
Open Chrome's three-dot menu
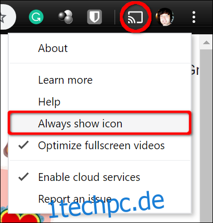[194, 17]
